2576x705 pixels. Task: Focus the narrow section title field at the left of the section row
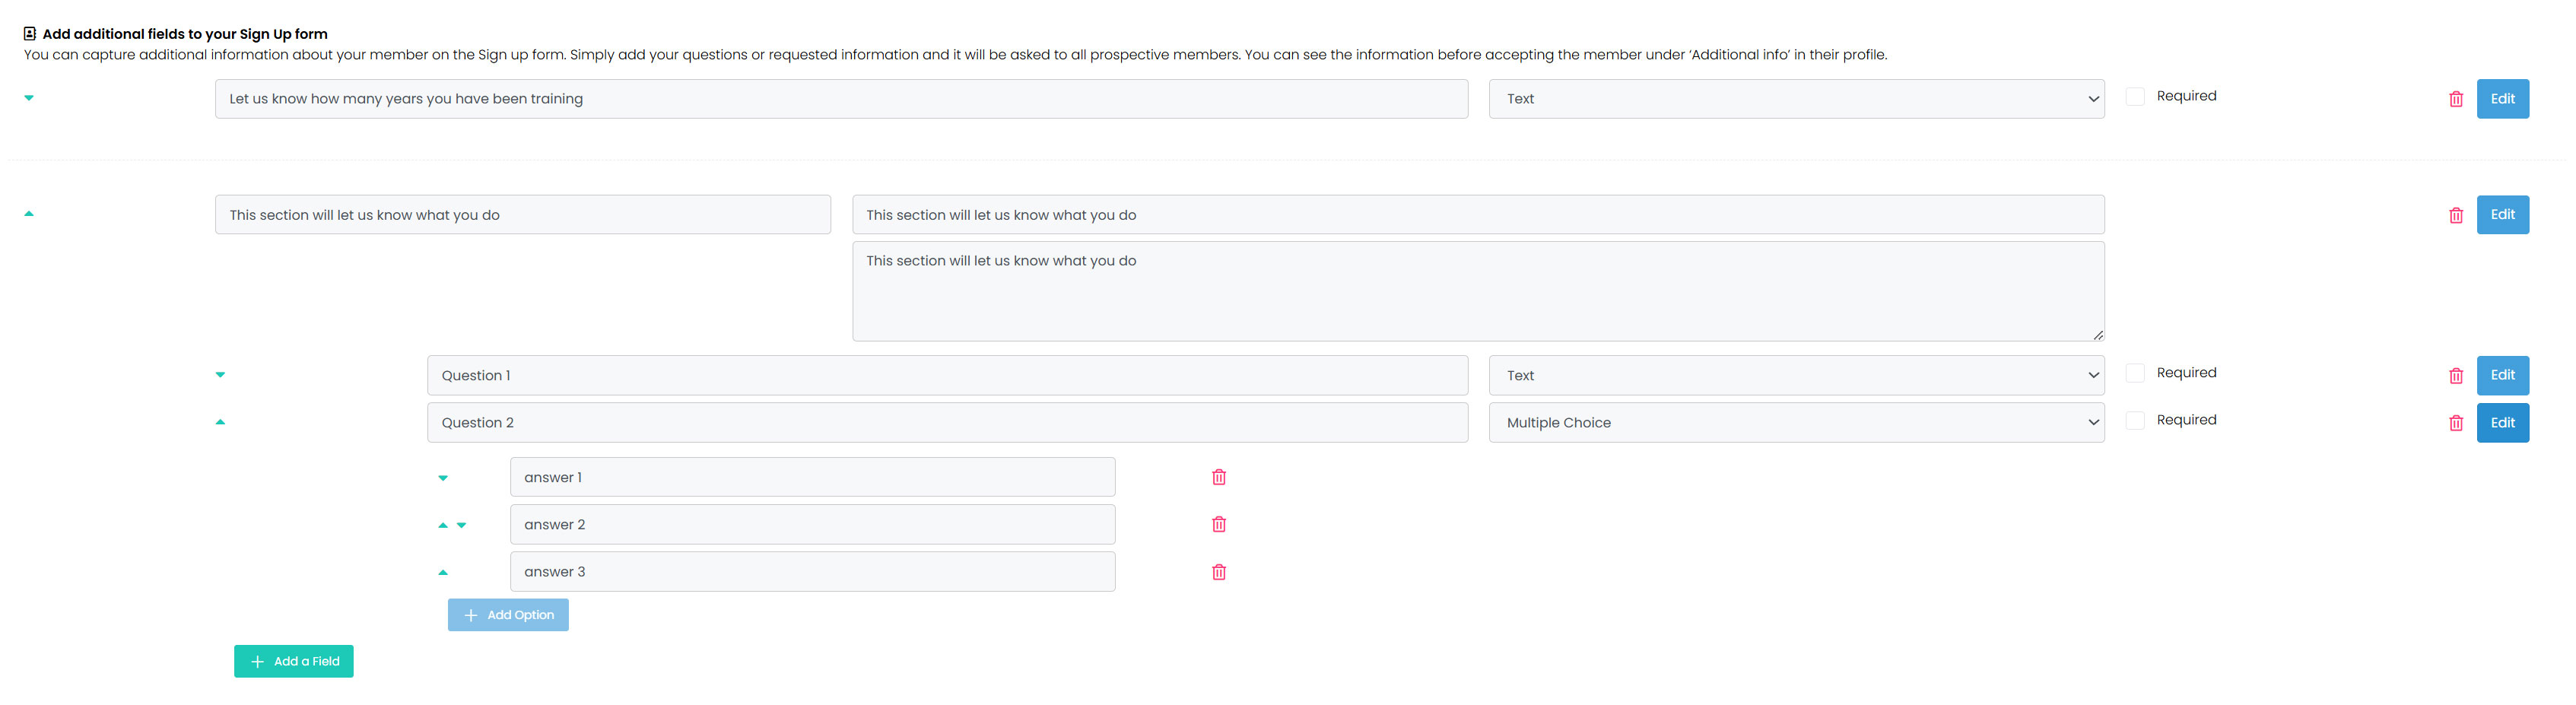point(523,215)
